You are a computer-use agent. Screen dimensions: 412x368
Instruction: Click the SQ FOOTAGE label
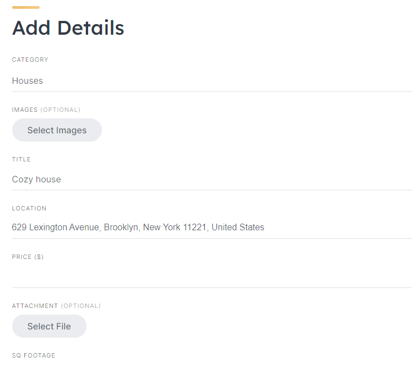[x=34, y=355]
